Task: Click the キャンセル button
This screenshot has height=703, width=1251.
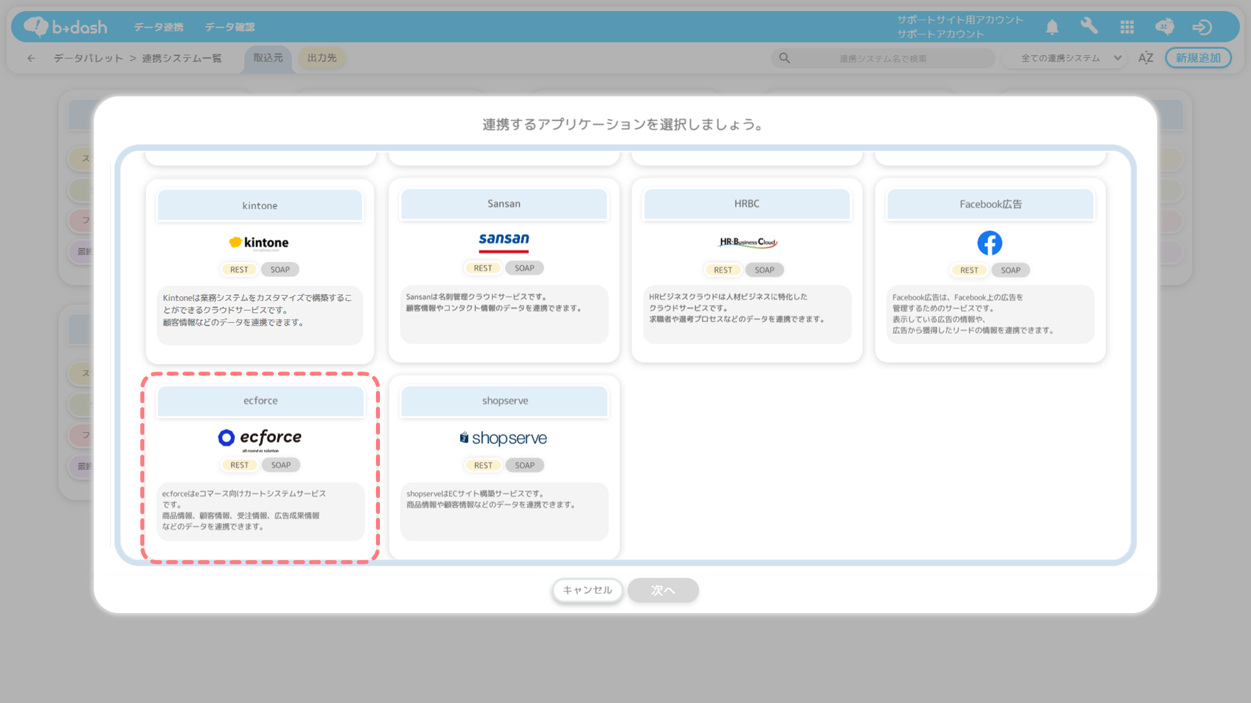Action: click(588, 590)
